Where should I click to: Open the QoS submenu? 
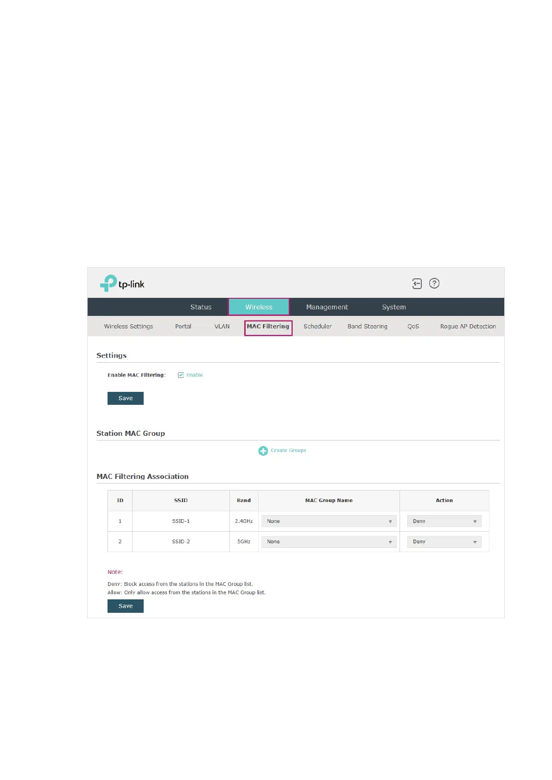point(413,327)
